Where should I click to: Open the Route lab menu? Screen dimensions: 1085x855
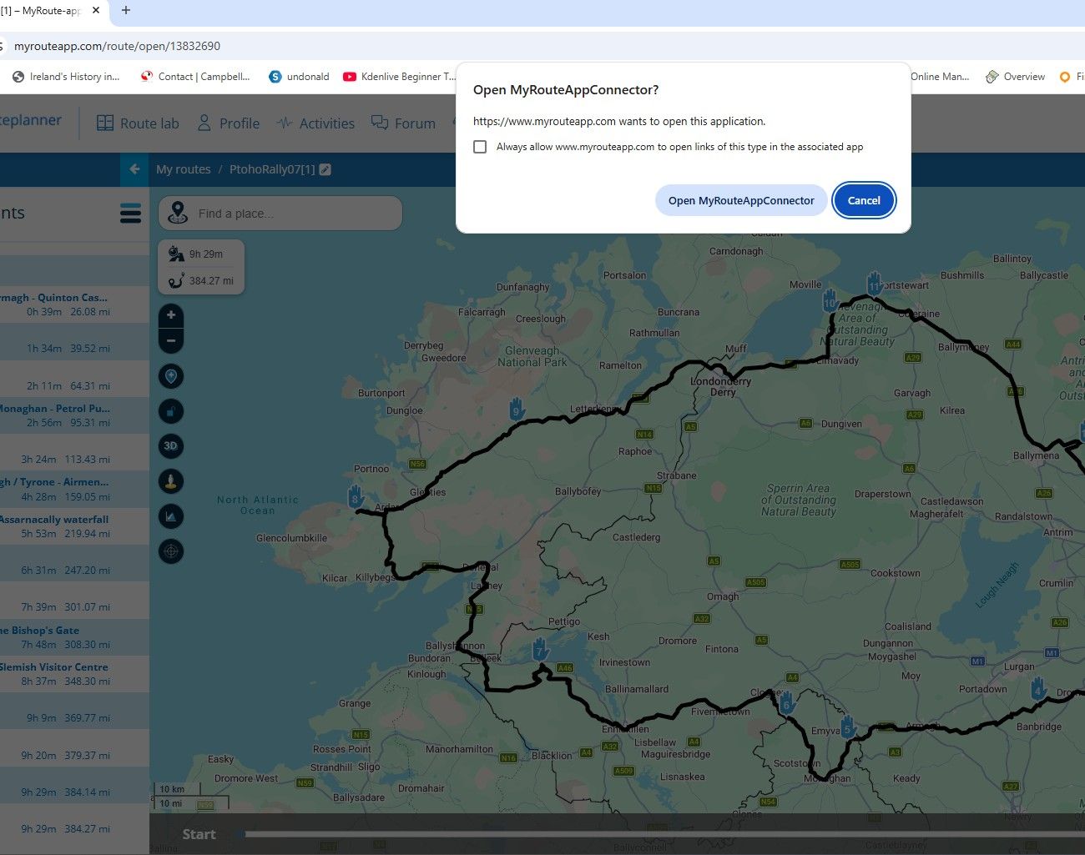tap(138, 123)
